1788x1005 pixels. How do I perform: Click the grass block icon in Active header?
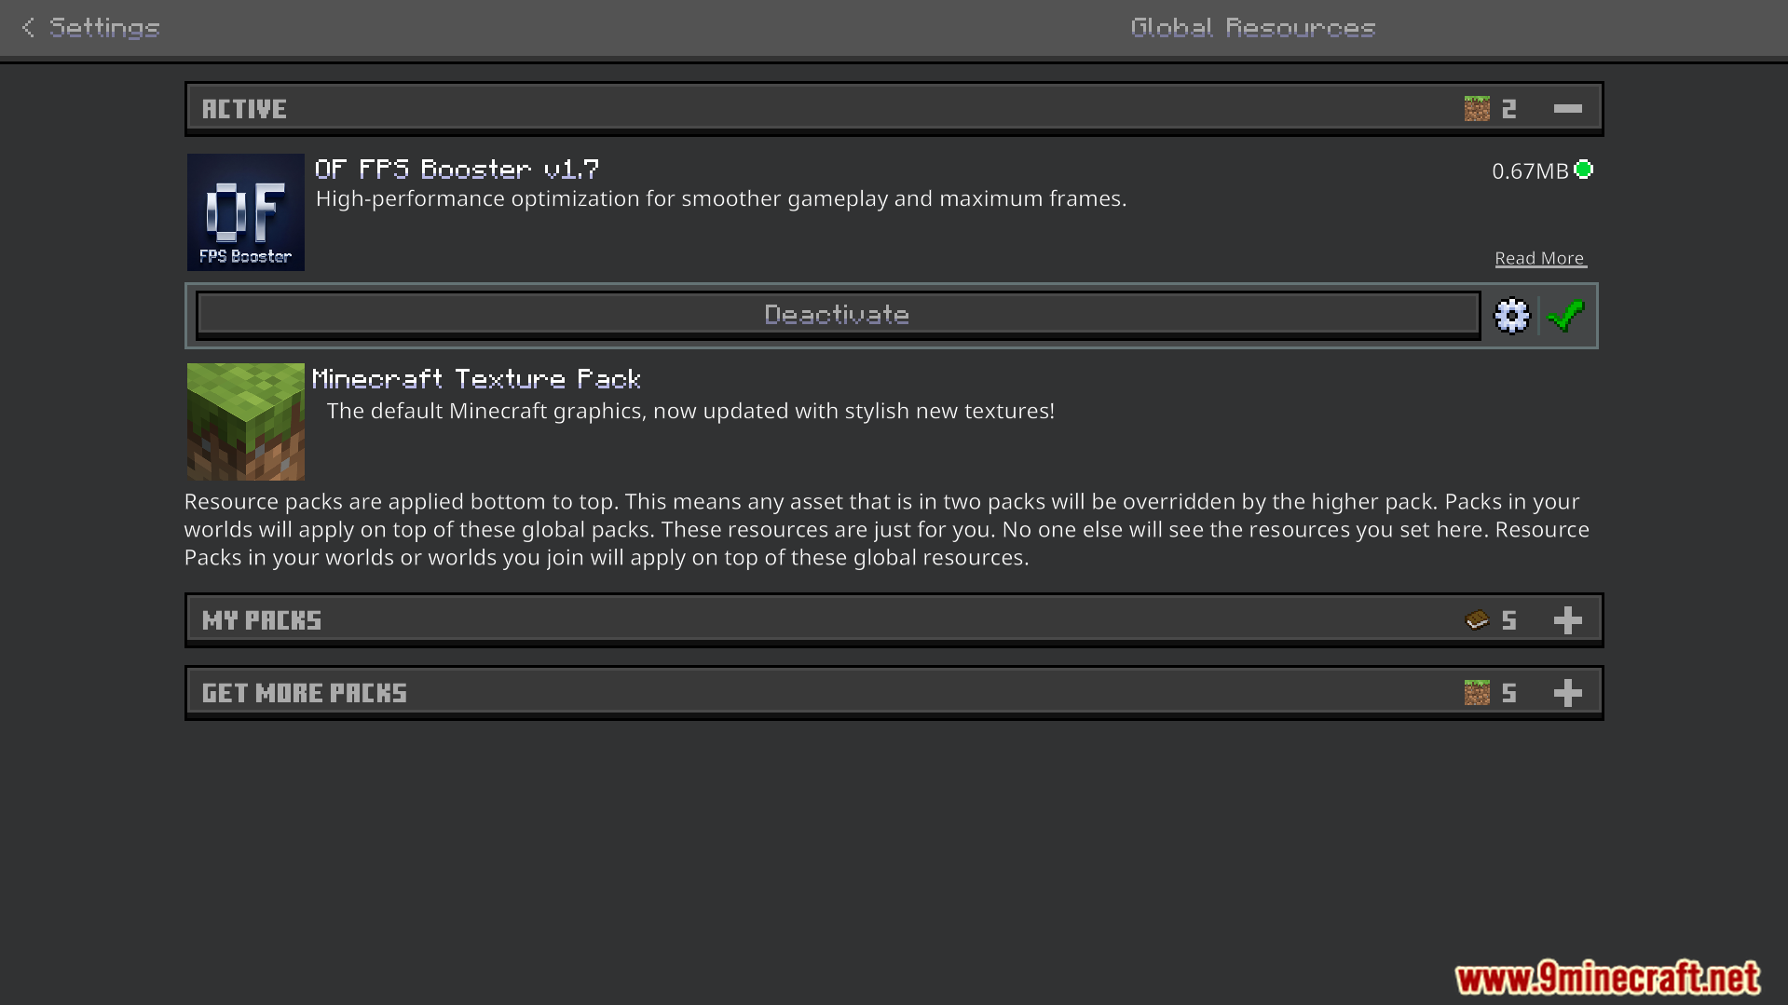(x=1477, y=109)
